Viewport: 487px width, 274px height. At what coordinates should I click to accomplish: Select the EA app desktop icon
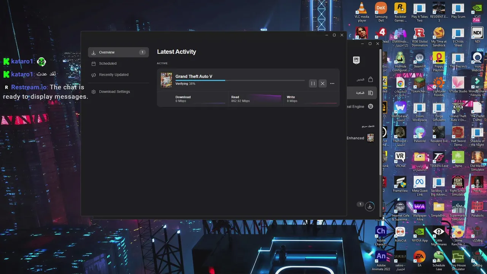click(x=419, y=259)
